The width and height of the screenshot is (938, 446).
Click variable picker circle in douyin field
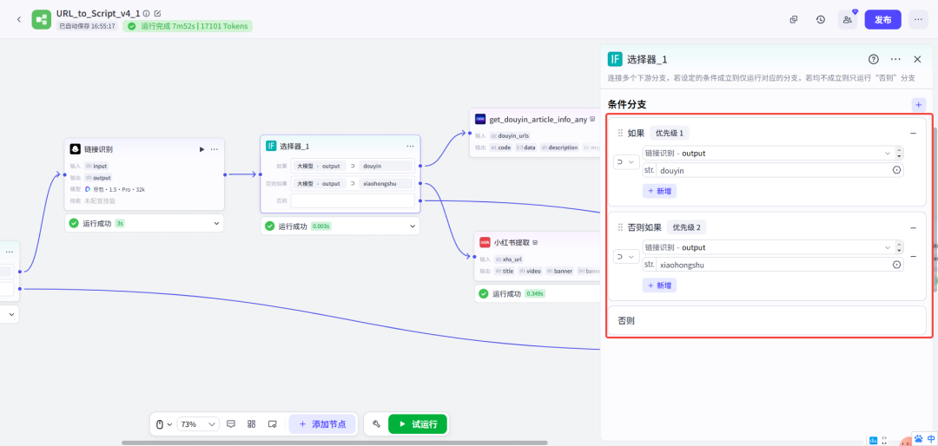click(x=896, y=170)
